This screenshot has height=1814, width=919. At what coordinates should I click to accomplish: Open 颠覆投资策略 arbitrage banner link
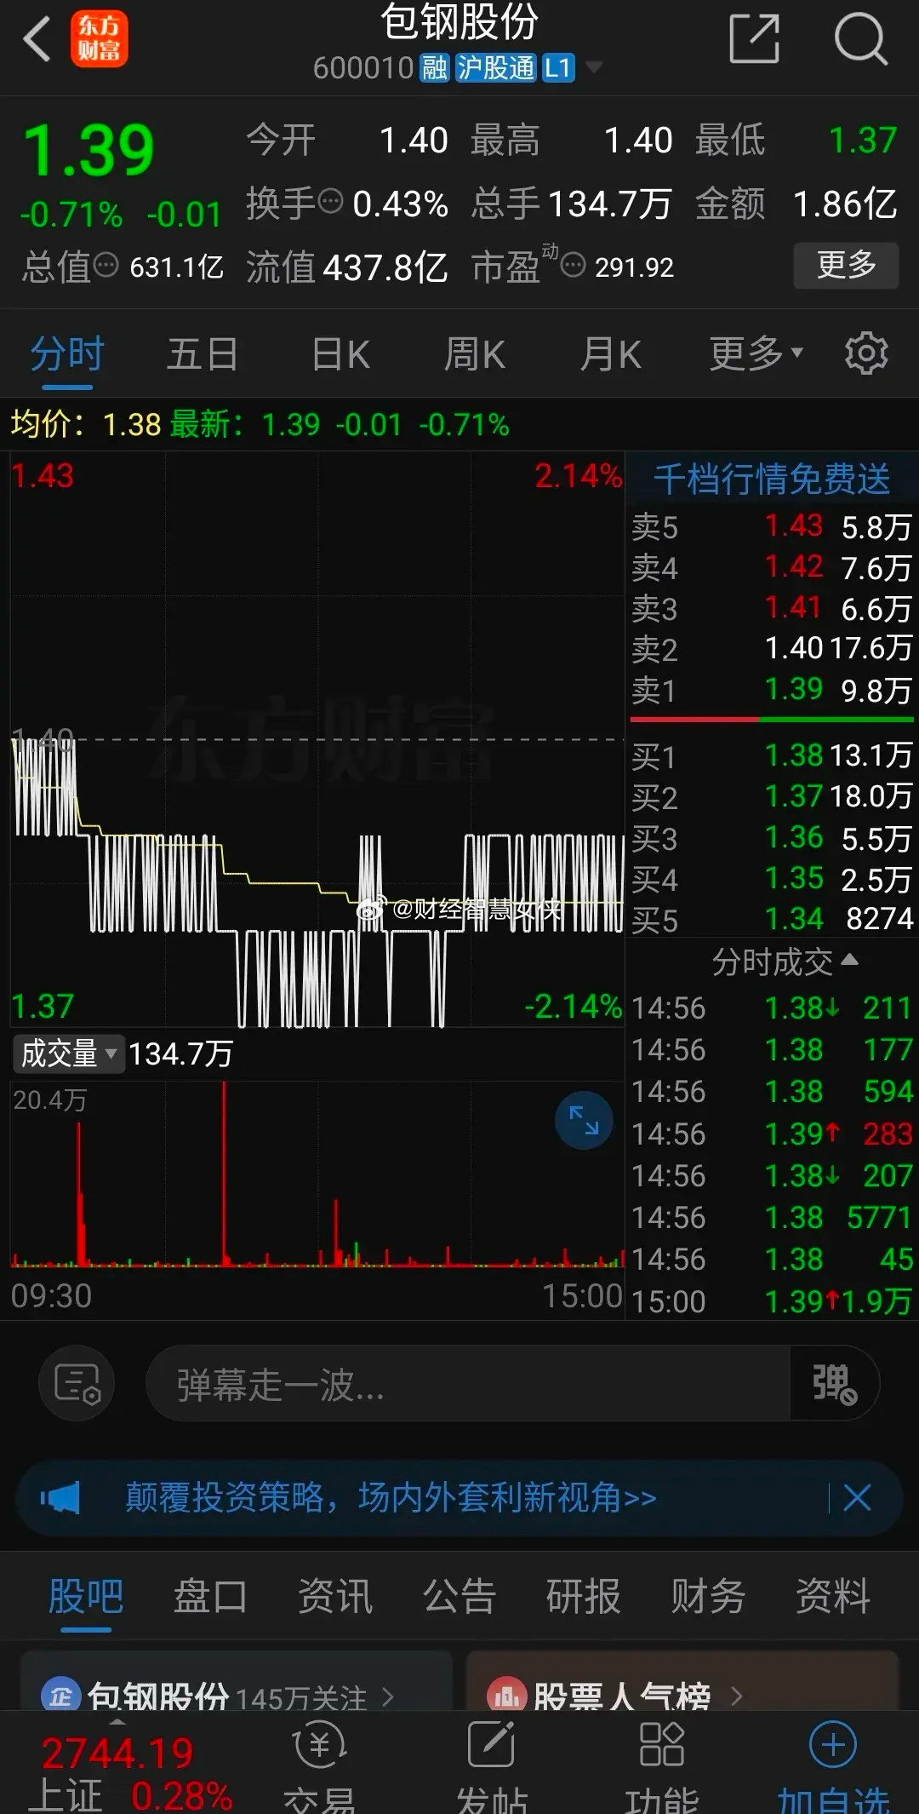[391, 1497]
